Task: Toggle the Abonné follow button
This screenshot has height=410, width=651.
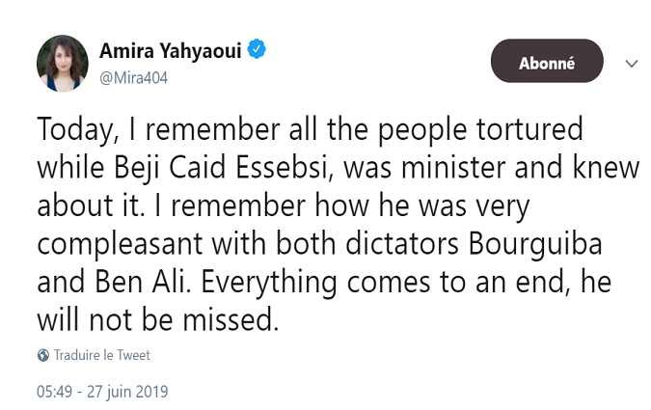Action: pyautogui.click(x=546, y=64)
